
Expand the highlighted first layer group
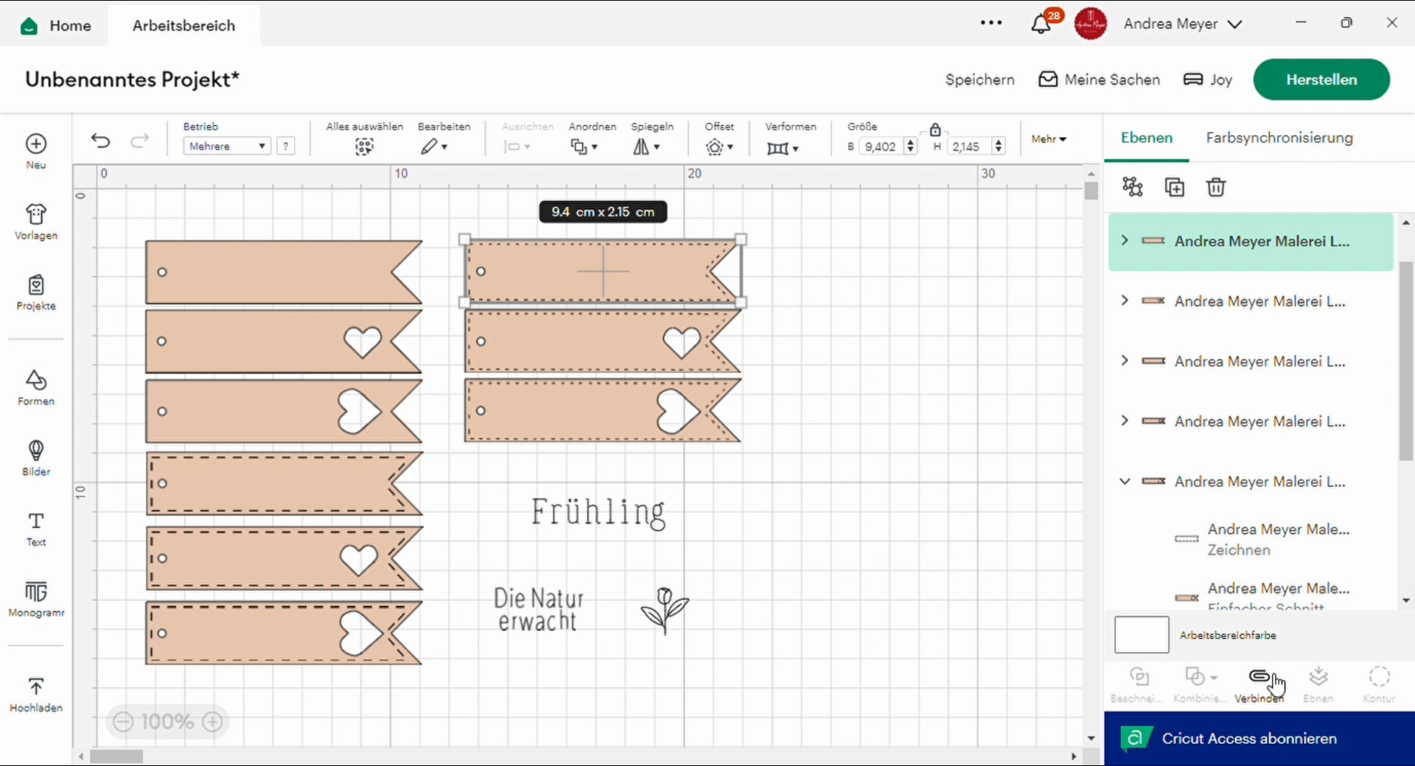tap(1125, 241)
